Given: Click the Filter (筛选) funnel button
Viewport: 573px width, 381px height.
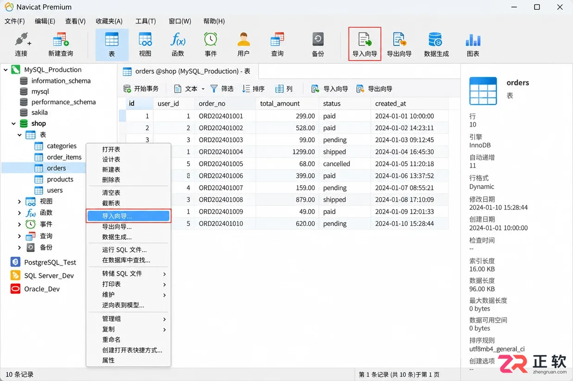Looking at the screenshot, I should [222, 89].
